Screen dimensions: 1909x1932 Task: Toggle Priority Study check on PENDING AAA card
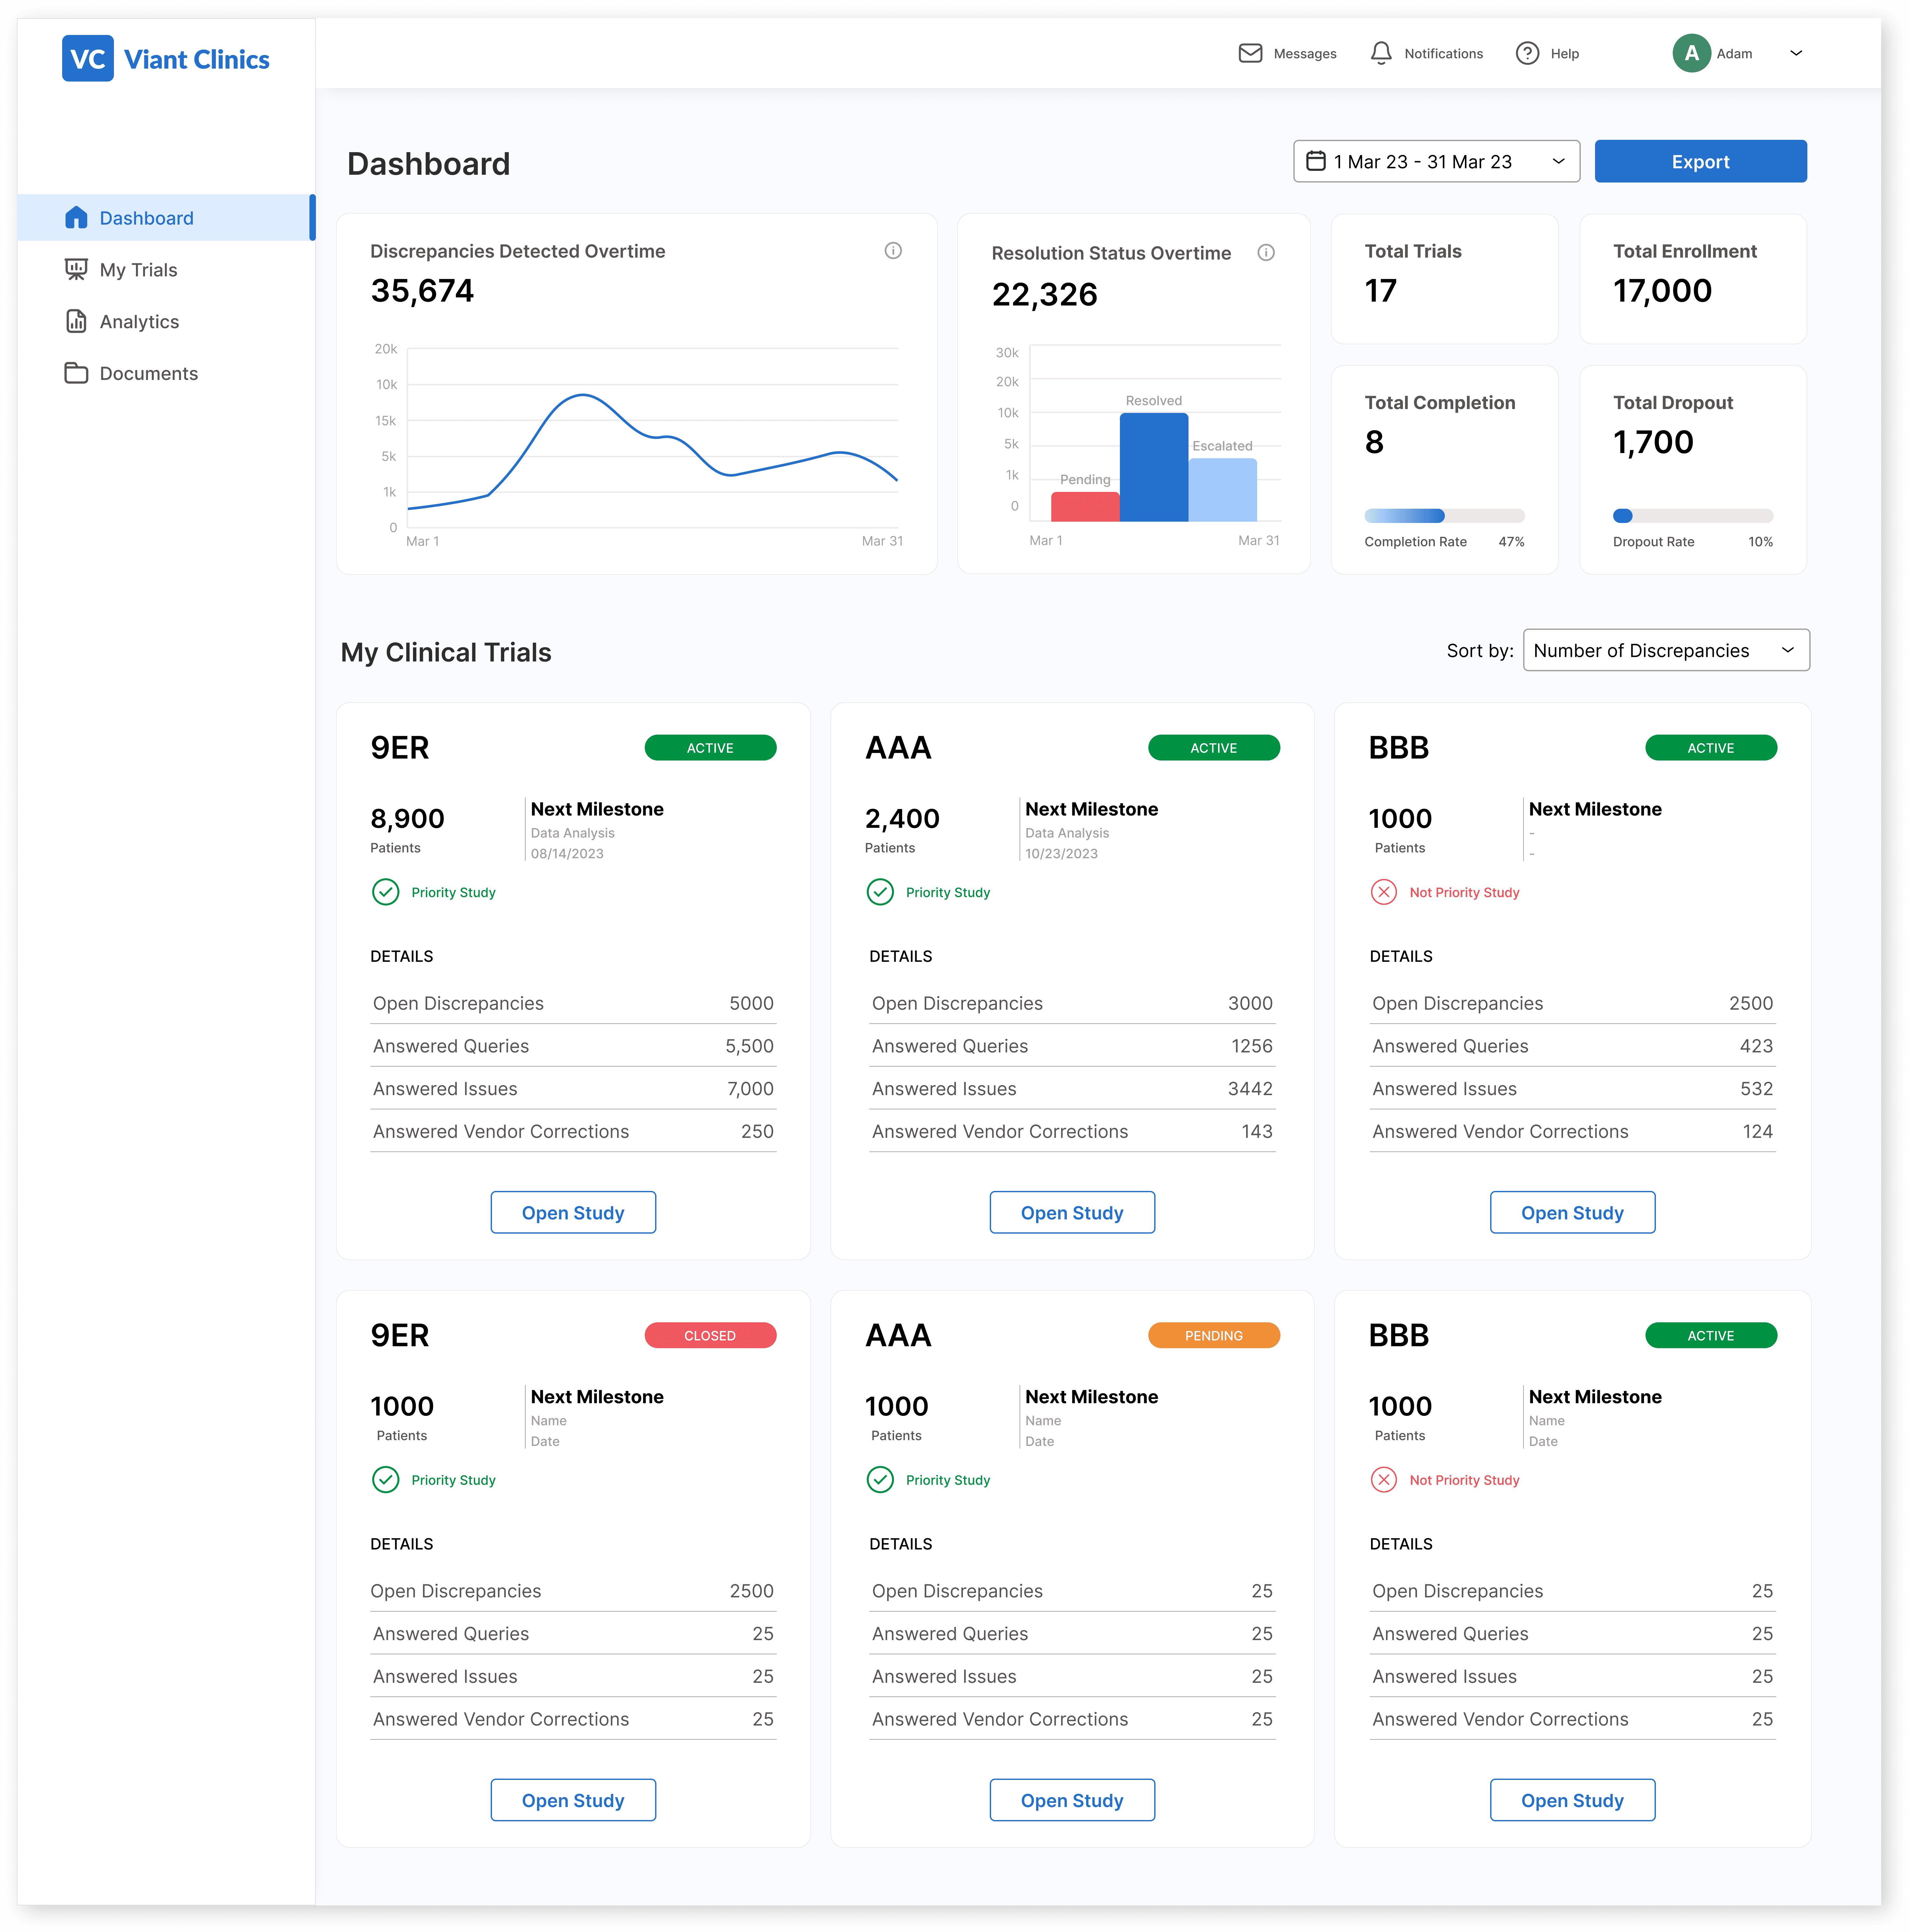[880, 1480]
